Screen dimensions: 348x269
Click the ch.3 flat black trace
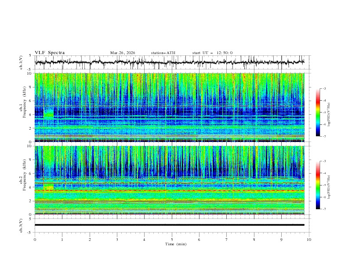169,225
